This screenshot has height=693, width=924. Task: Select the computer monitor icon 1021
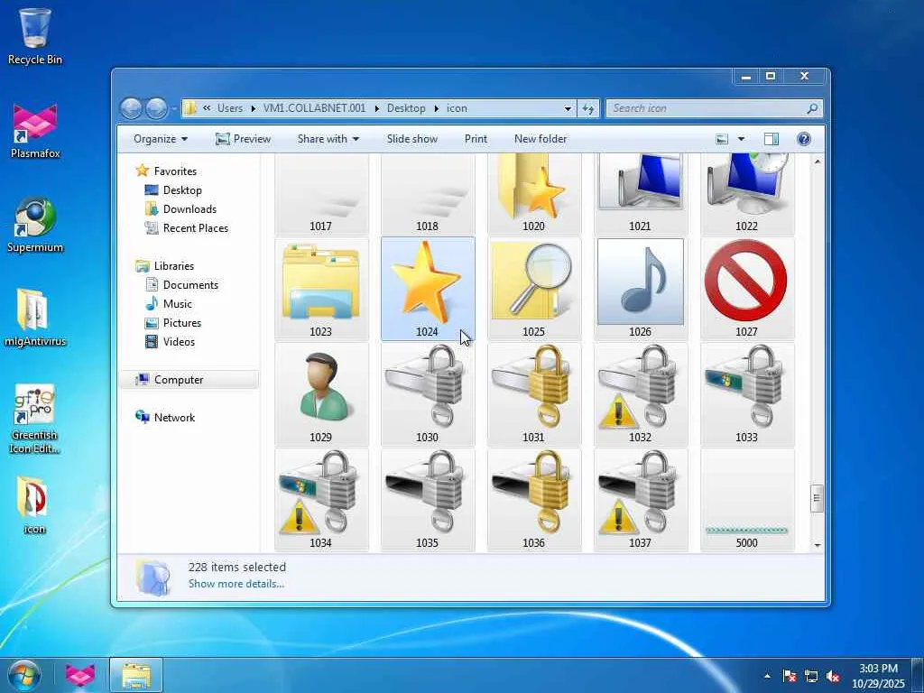641,195
